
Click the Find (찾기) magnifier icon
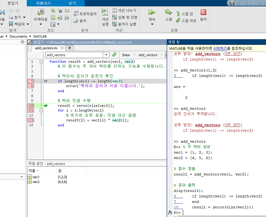tap(11, 17)
